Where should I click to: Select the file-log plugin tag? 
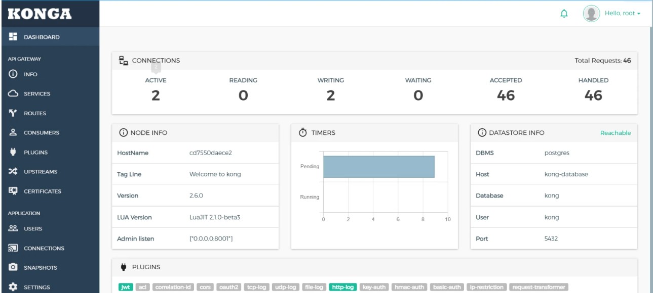click(314, 287)
